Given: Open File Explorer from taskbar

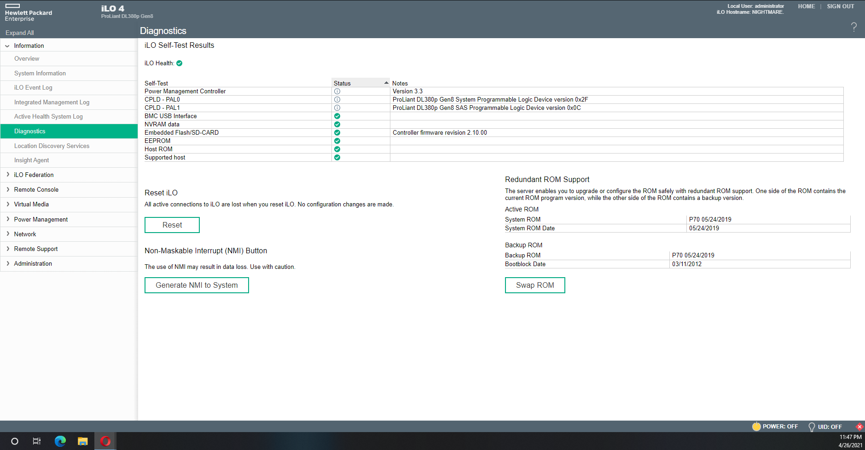Looking at the screenshot, I should tap(83, 441).
